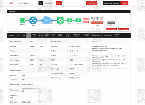Open the ONT tab
The width and height of the screenshot is (145, 105).
(x=18, y=35)
